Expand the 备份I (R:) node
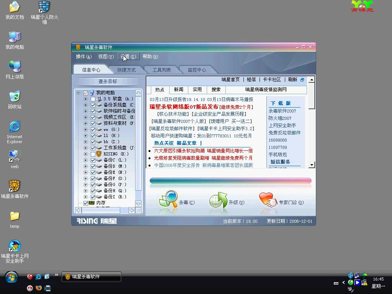Viewport: 392px width, 294px height. 85,197
